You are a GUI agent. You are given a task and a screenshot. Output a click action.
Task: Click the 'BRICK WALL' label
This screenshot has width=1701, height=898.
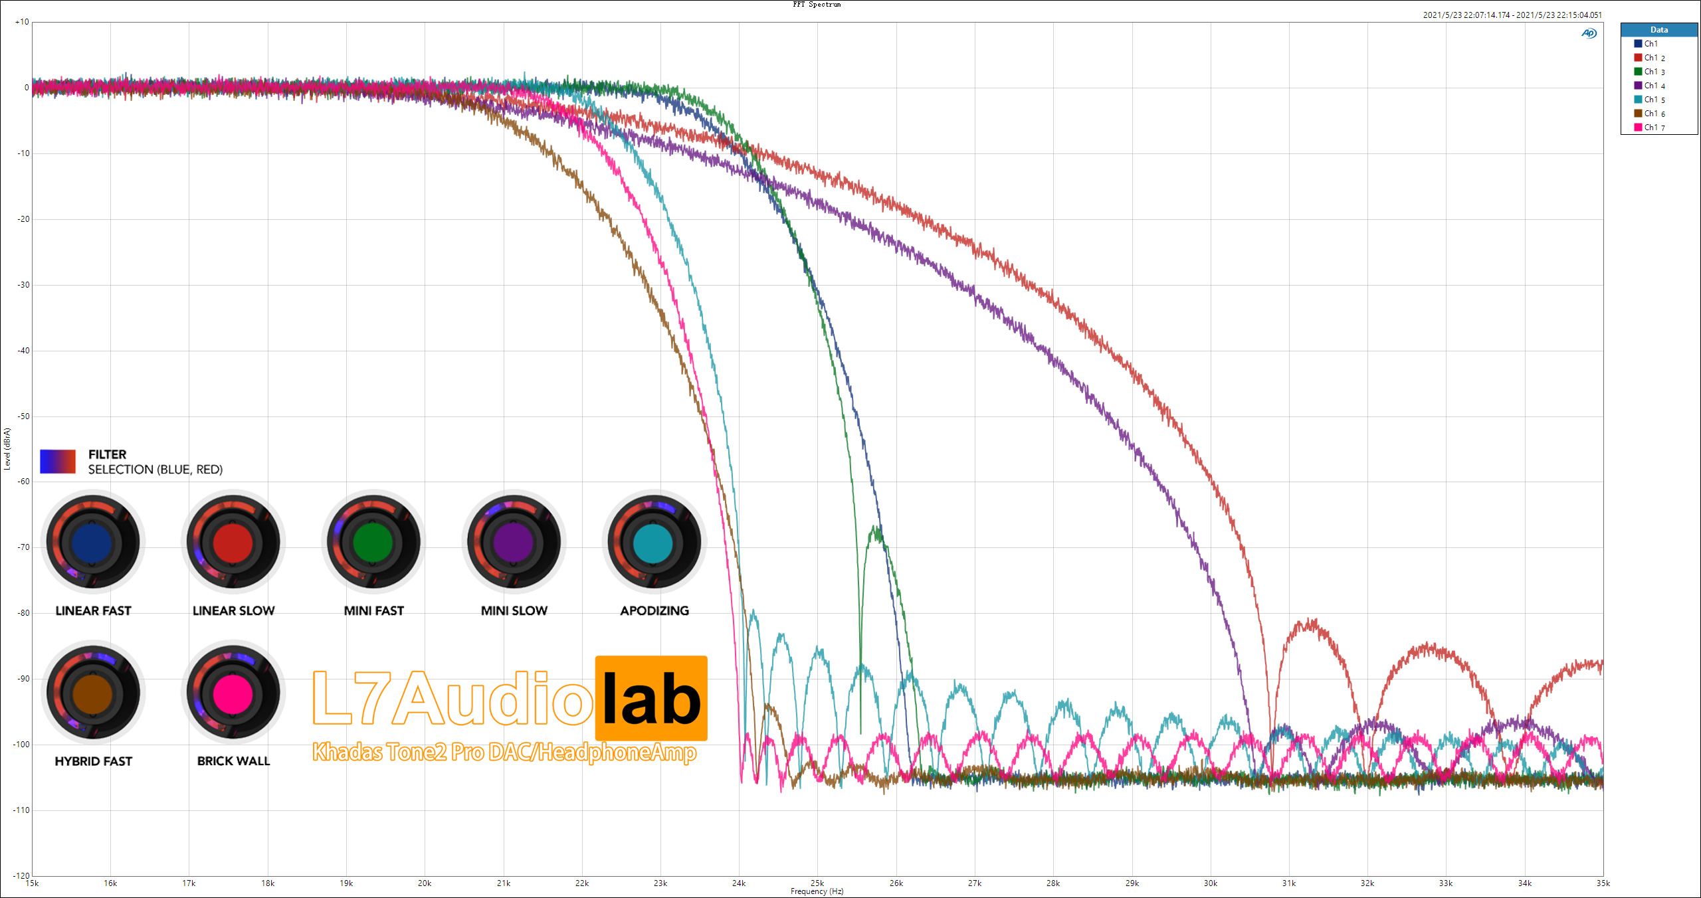tap(233, 761)
